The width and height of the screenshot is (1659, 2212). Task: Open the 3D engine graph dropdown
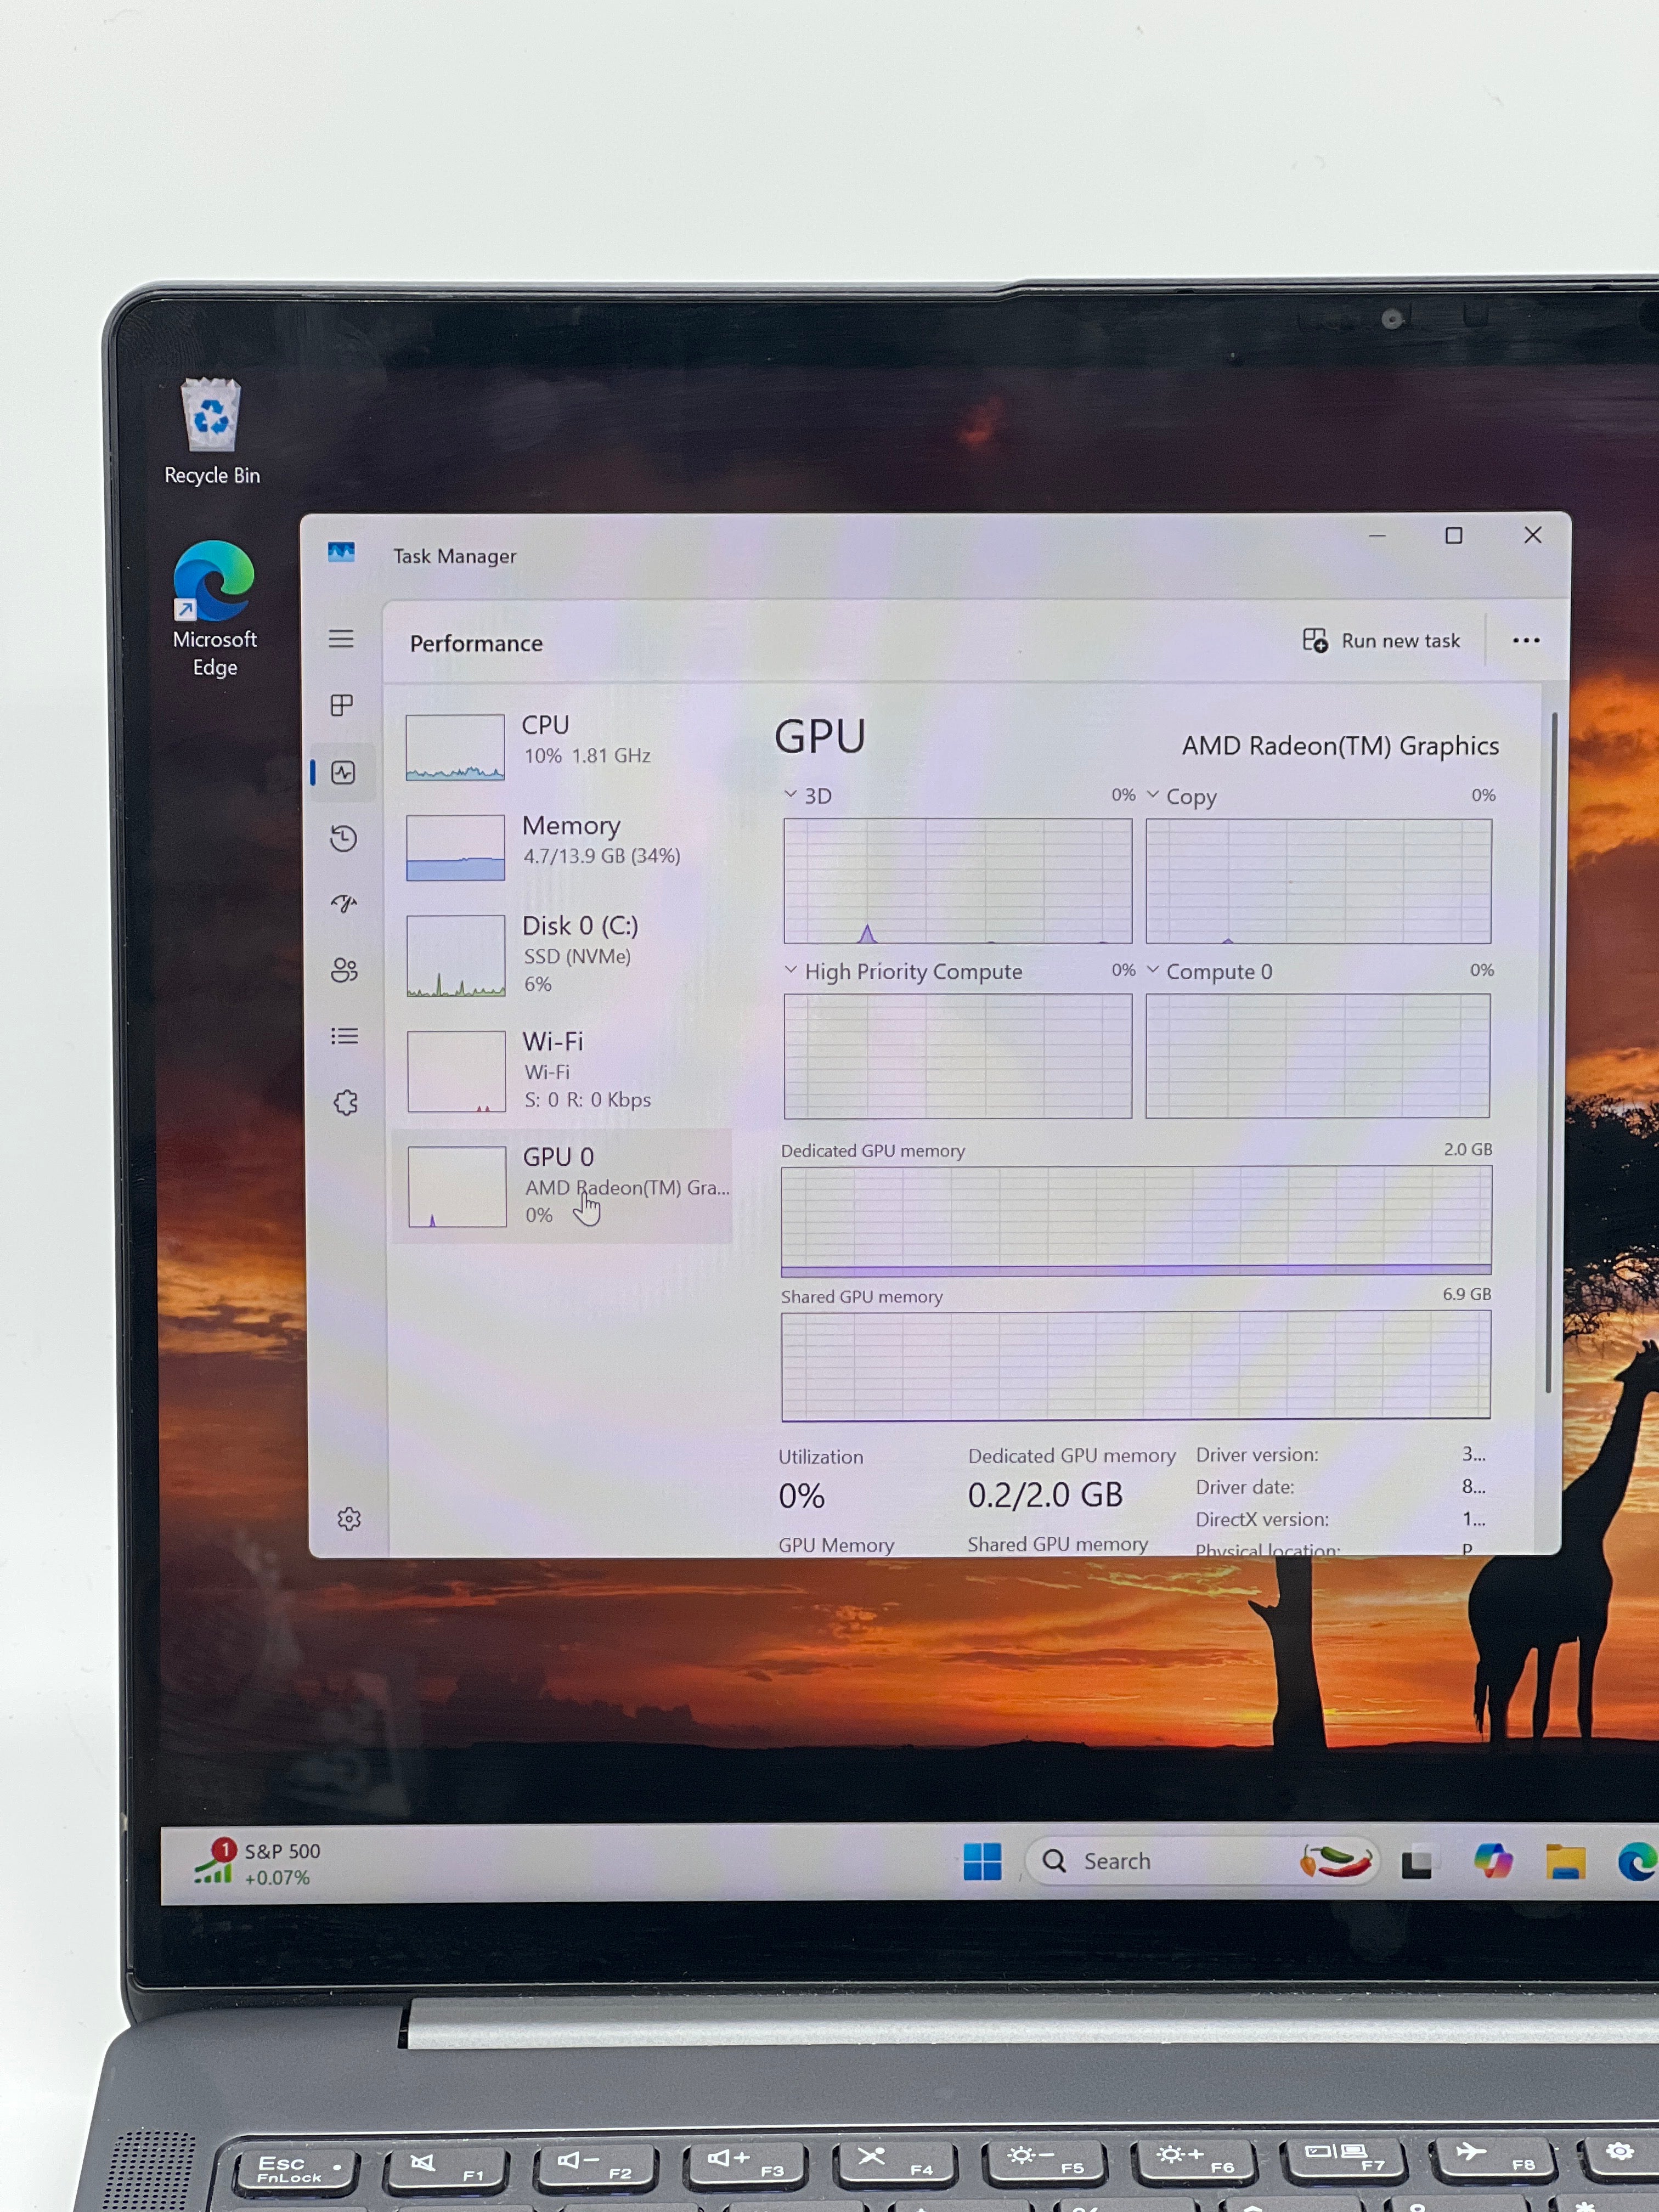point(790,795)
